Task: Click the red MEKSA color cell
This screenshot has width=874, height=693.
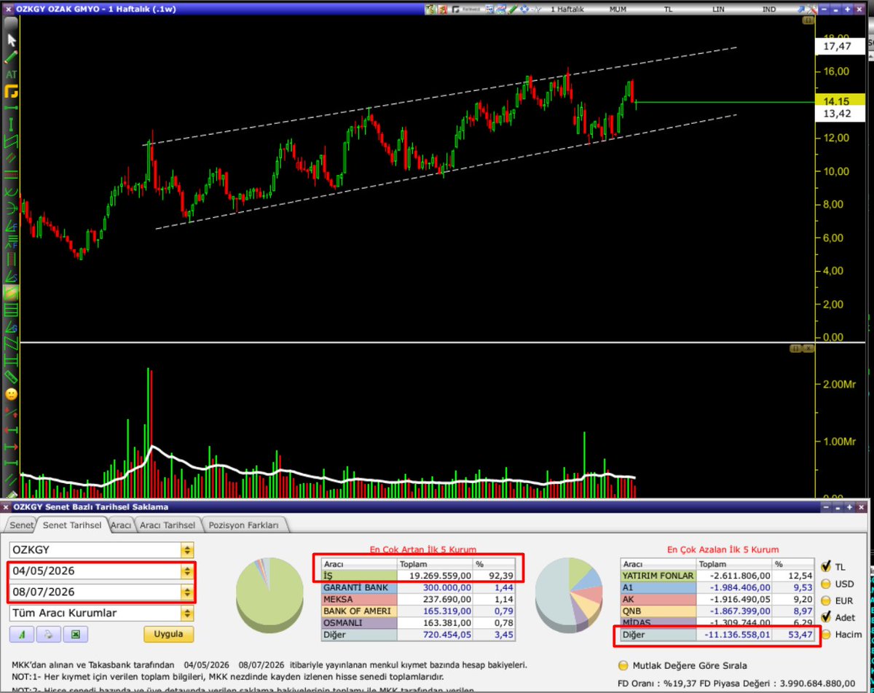Action: pyautogui.click(x=359, y=599)
